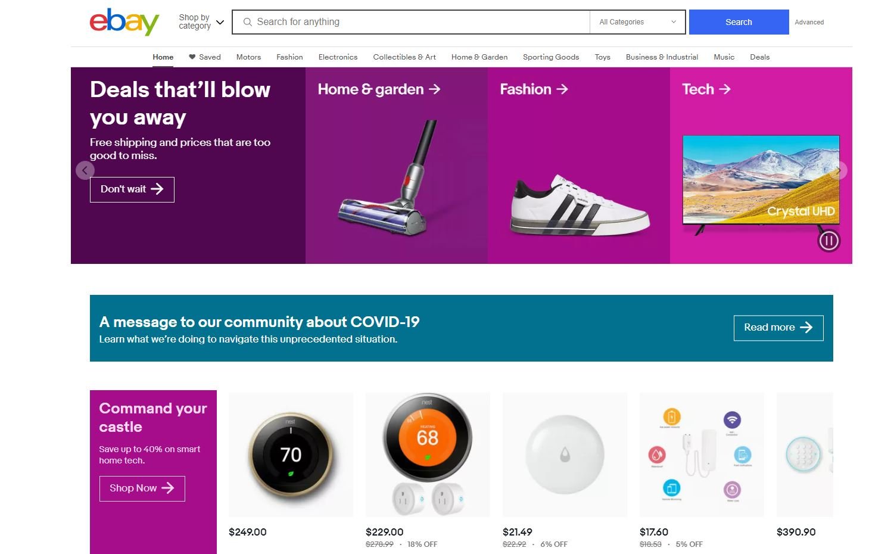Image resolution: width=894 pixels, height=554 pixels.
Task: Expand the Shop by category menu
Action: 201,22
